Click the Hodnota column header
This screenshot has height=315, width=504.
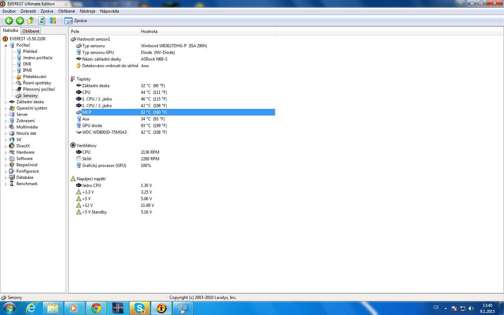(x=207, y=31)
